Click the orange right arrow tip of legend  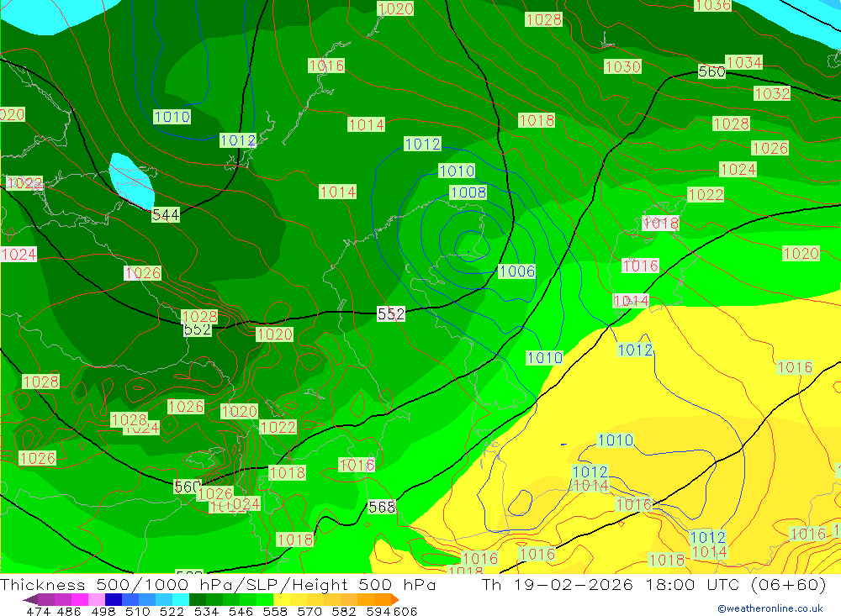tap(395, 599)
